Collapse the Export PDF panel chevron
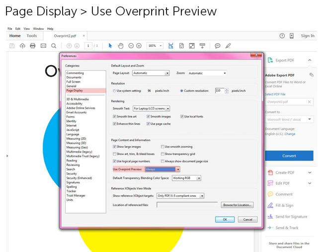The image size is (323, 252). pos(310,60)
